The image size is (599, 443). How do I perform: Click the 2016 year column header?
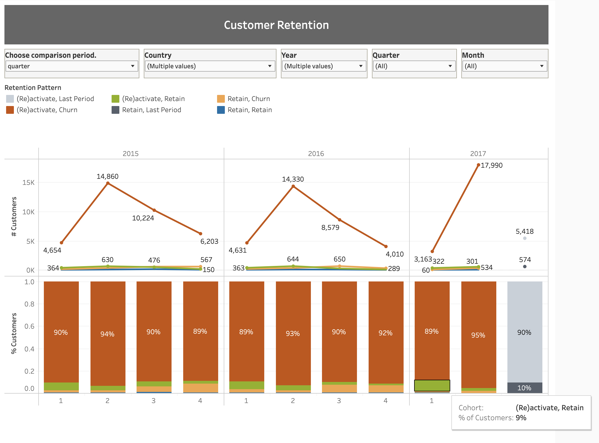coord(316,153)
